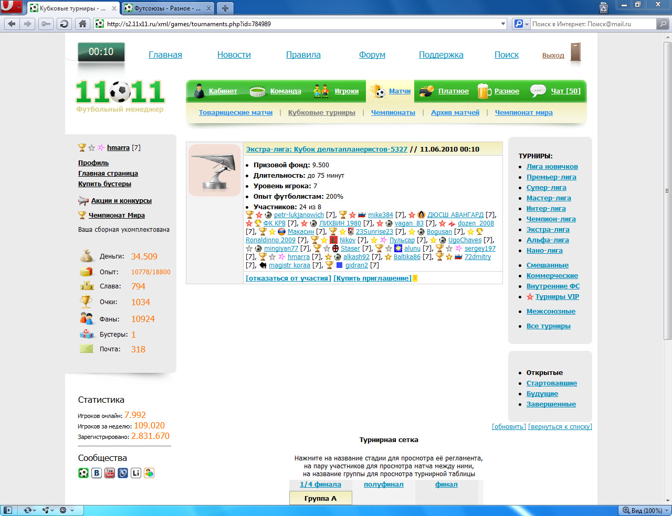The width and height of the screenshot is (672, 516).
Task: Click the exit door icon
Action: [x=575, y=53]
